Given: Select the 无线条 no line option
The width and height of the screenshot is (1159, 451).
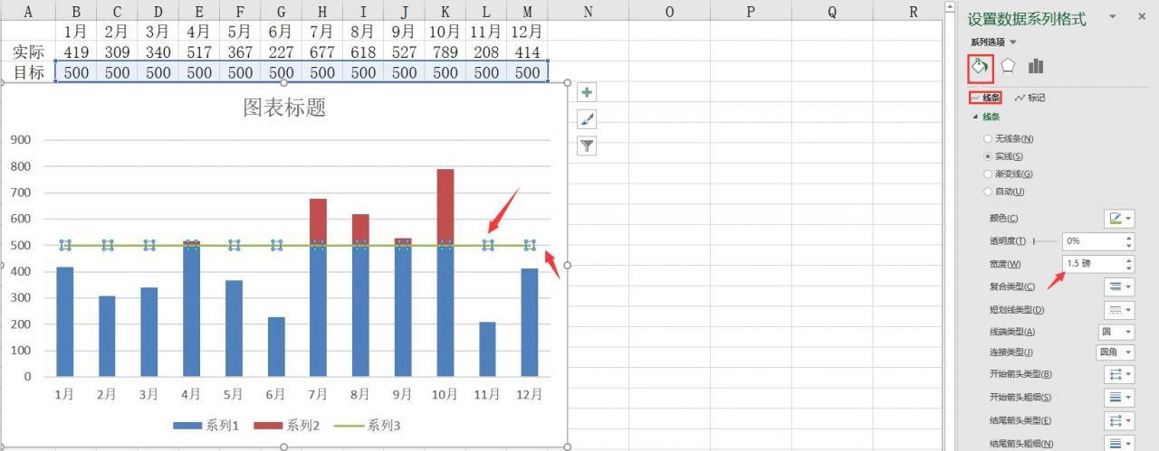Looking at the screenshot, I should pos(1009,139).
